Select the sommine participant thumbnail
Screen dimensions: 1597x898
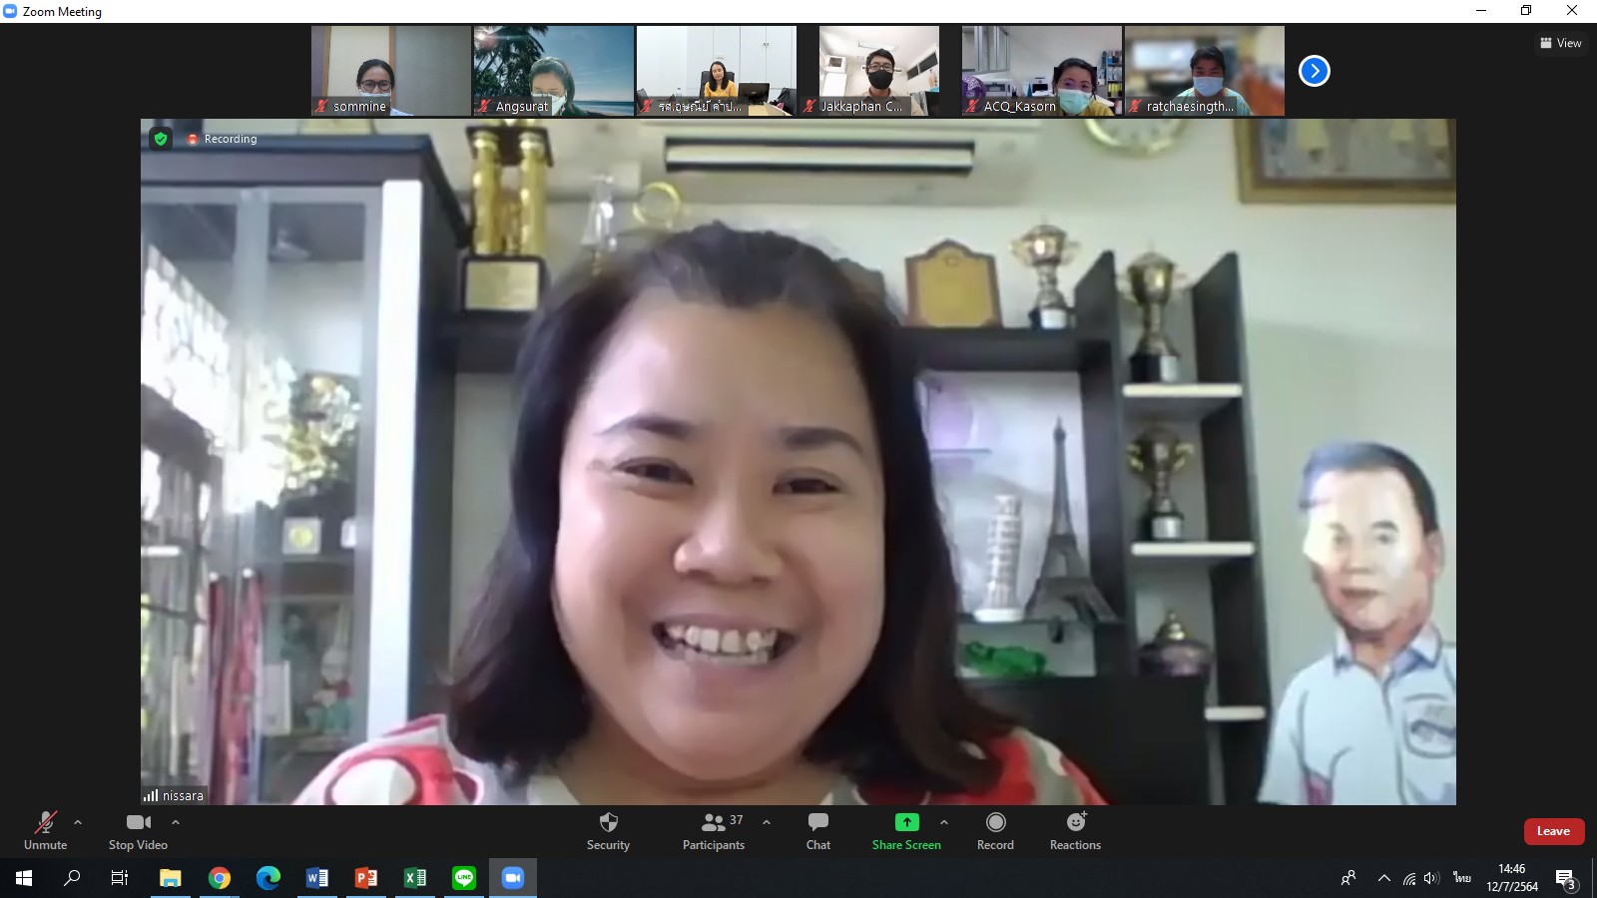(391, 71)
